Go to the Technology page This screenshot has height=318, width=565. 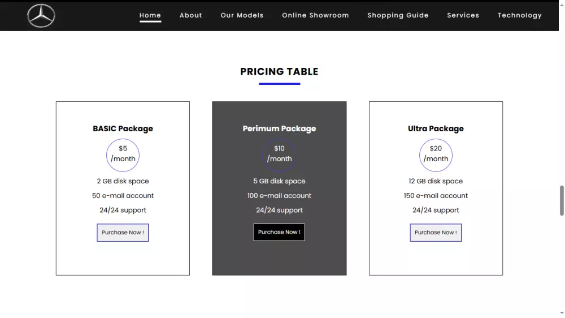(x=519, y=15)
